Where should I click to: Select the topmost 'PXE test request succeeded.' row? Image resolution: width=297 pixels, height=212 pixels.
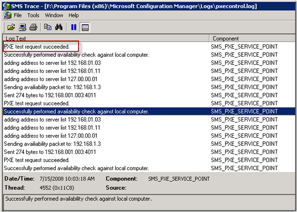click(149, 47)
